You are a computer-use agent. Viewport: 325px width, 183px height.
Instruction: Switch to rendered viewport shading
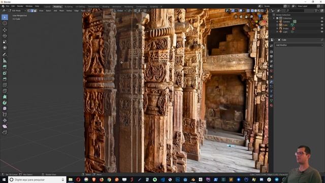pos(262,11)
